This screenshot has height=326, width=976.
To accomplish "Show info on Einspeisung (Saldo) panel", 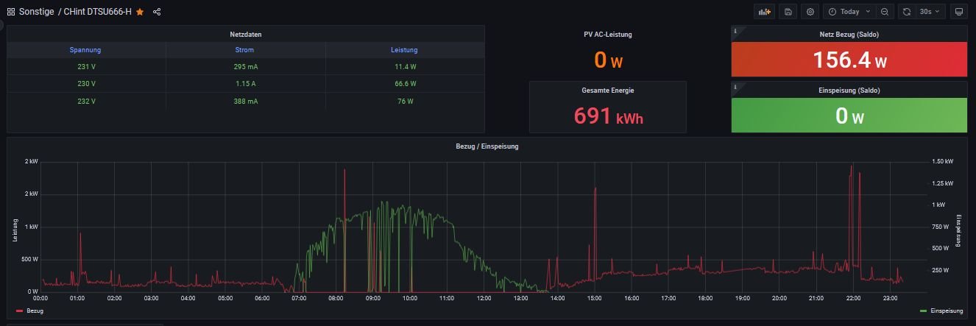I will click(735, 86).
